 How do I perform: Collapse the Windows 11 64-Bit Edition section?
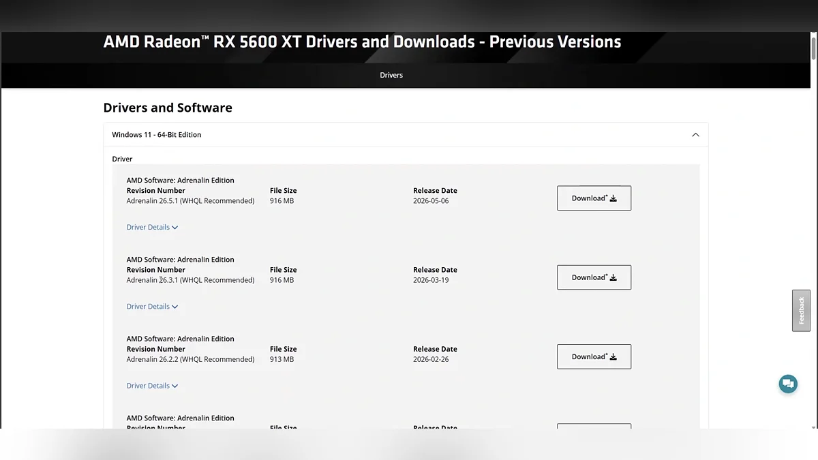695,135
